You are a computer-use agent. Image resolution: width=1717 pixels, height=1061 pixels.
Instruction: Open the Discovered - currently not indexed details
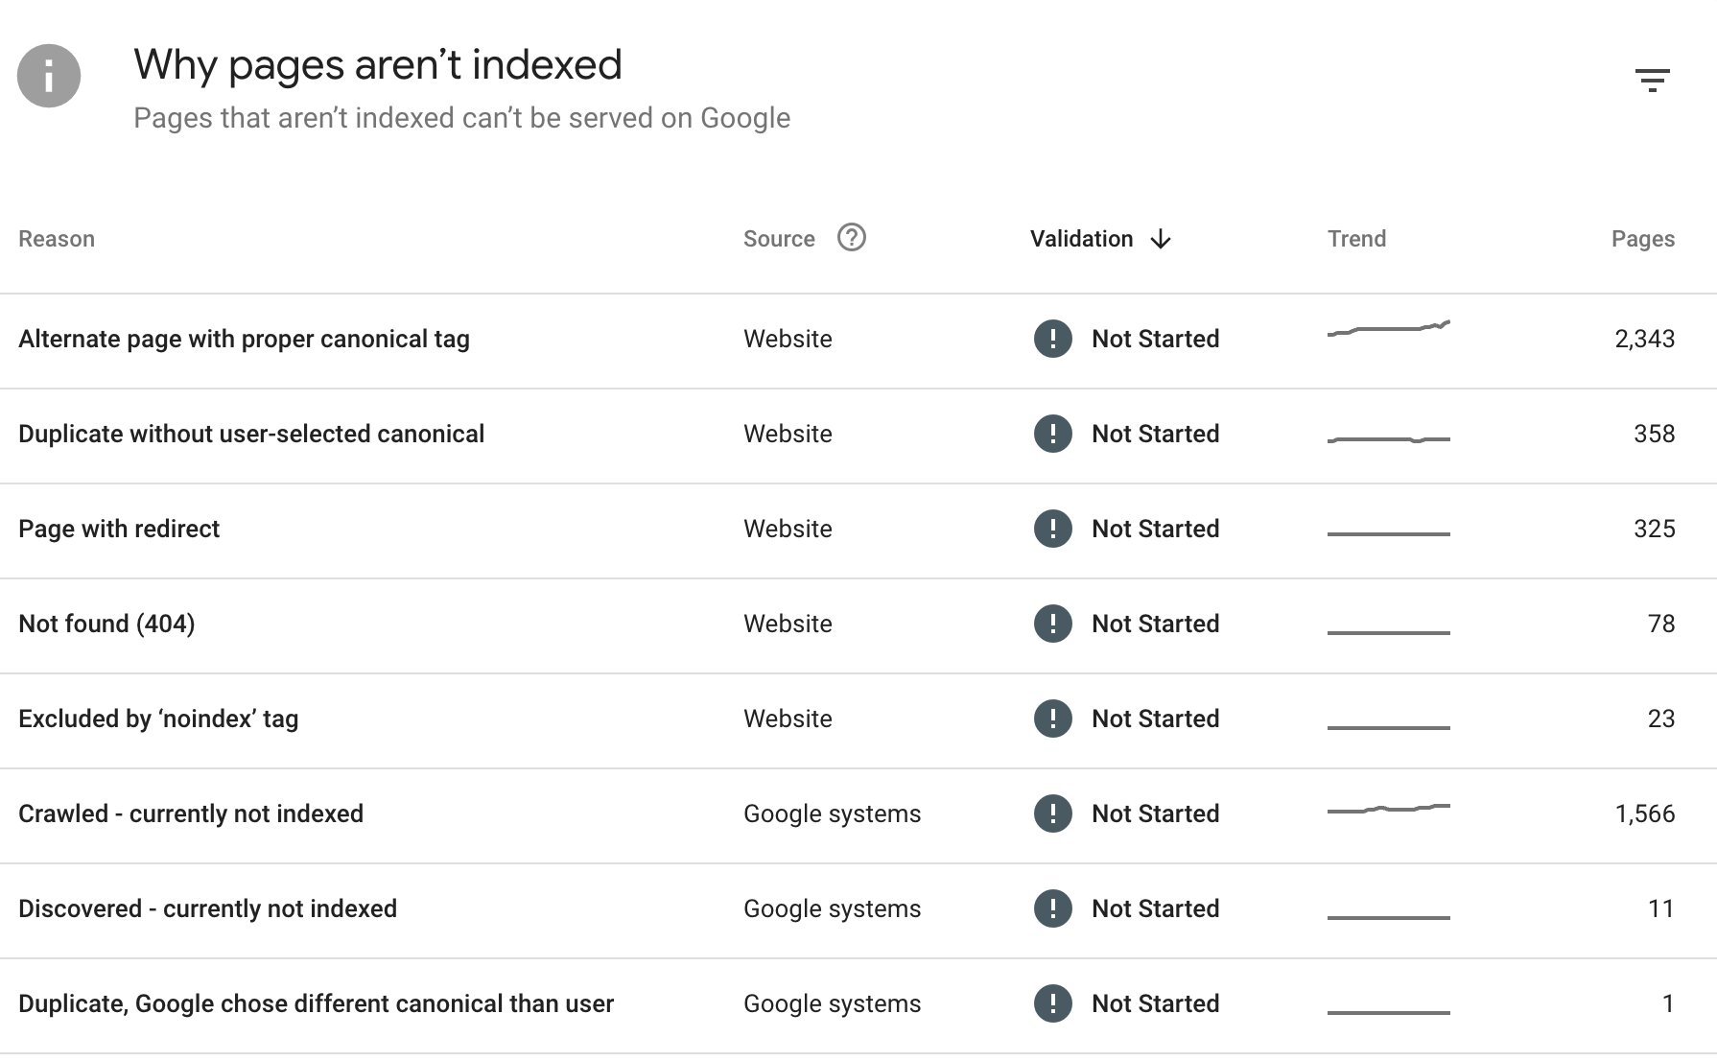(x=207, y=908)
